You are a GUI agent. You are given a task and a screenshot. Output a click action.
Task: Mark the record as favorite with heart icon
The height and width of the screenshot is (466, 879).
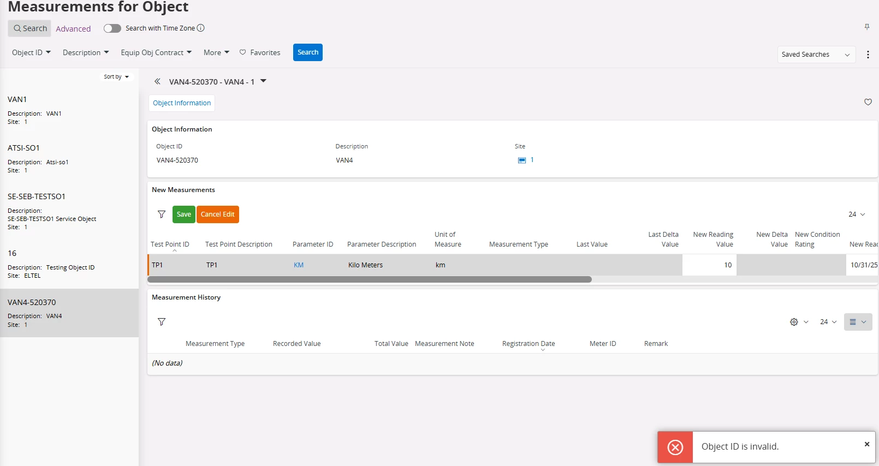[x=868, y=102]
